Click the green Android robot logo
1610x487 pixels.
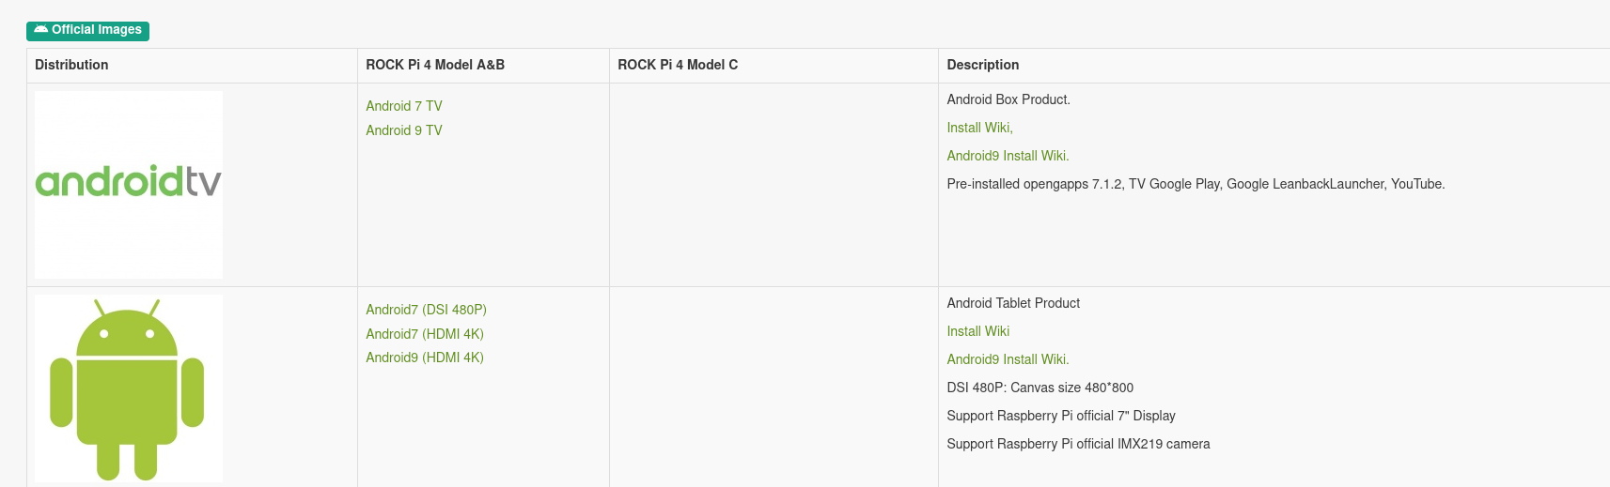[x=128, y=388]
